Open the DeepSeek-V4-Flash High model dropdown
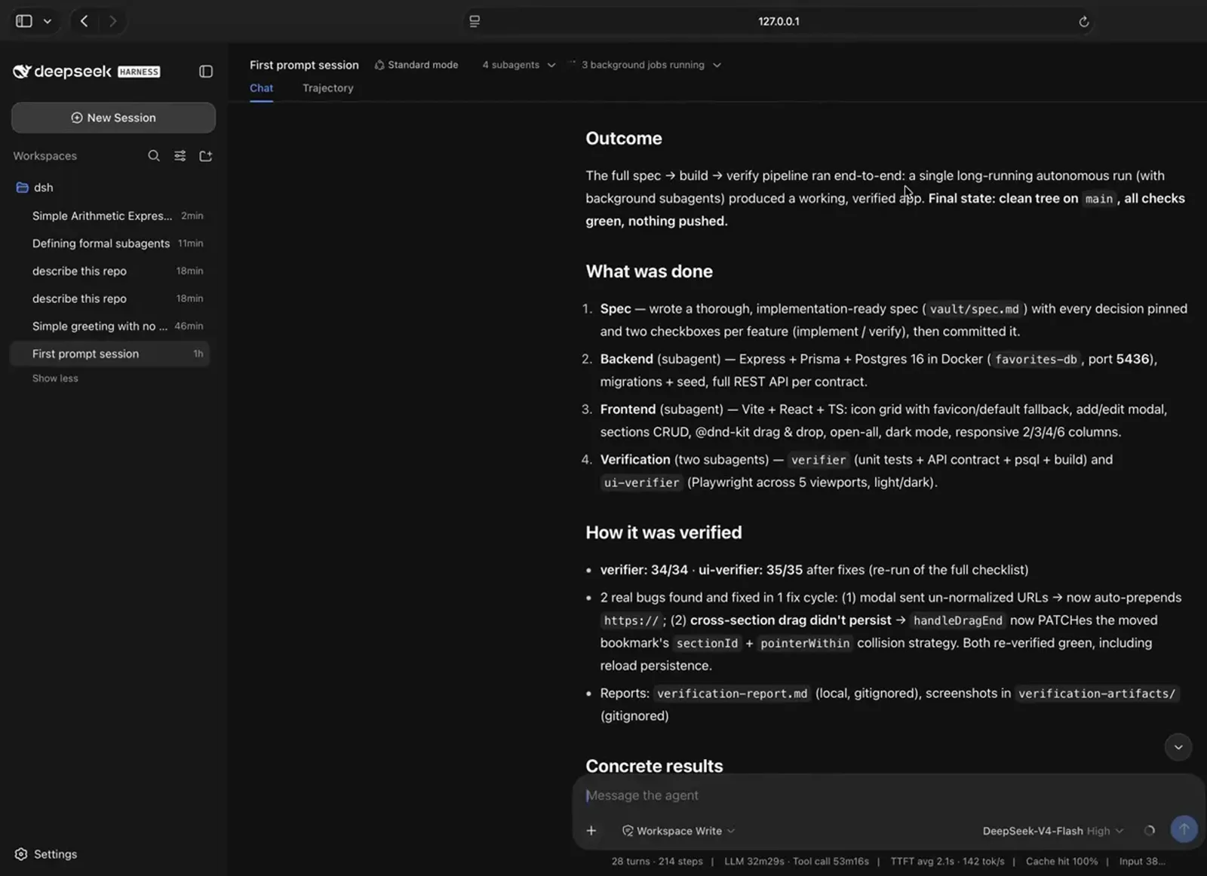The image size is (1207, 876). coord(1053,831)
